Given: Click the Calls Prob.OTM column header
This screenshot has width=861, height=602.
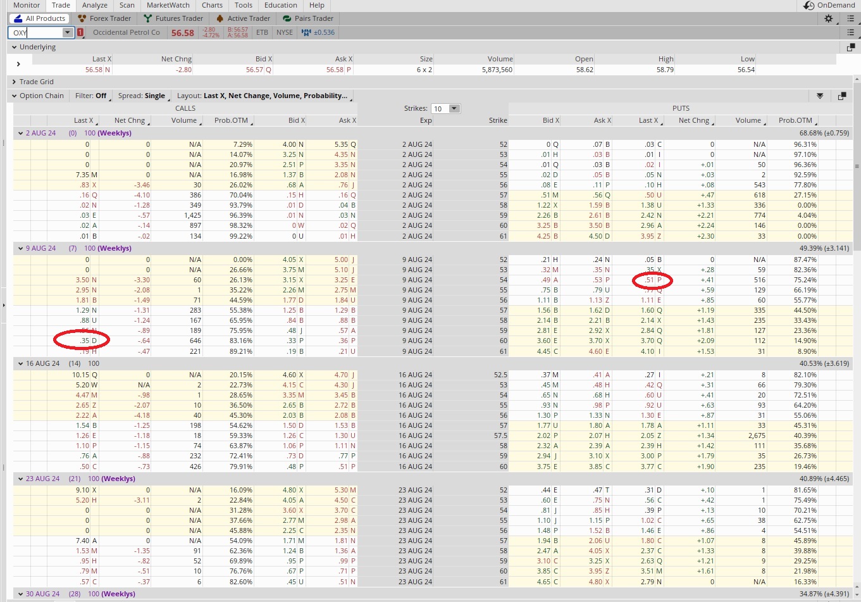Looking at the screenshot, I should pyautogui.click(x=231, y=120).
